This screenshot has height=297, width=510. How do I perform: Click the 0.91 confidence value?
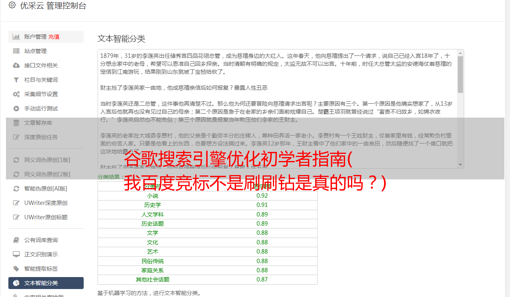click(x=262, y=205)
